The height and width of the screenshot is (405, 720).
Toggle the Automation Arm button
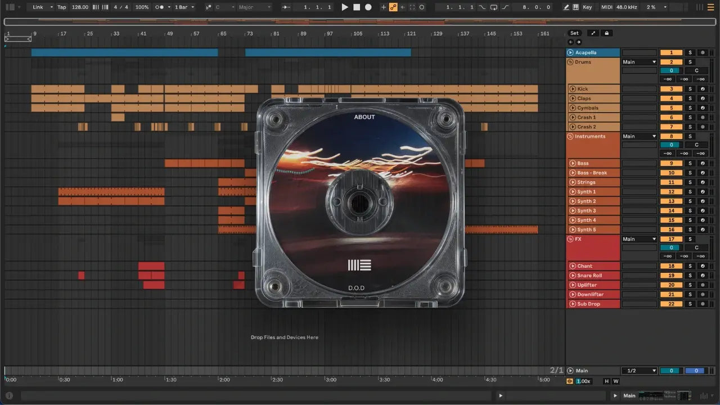coord(394,7)
